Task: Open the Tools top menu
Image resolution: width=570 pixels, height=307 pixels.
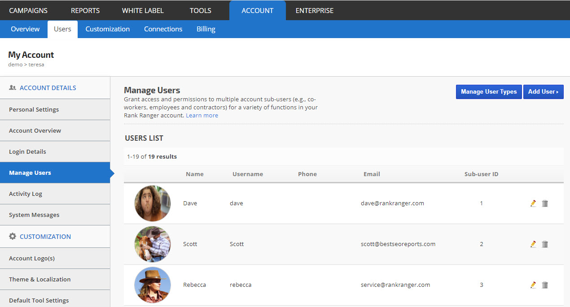Action: tap(200, 10)
